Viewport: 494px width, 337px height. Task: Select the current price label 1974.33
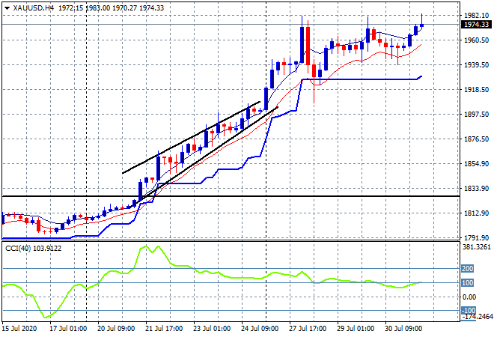point(476,25)
